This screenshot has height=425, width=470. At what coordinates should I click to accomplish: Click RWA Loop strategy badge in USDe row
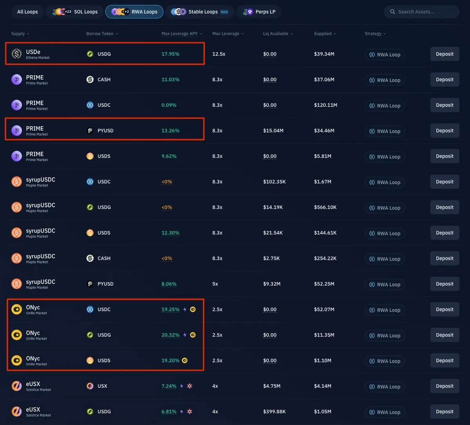[x=385, y=54]
